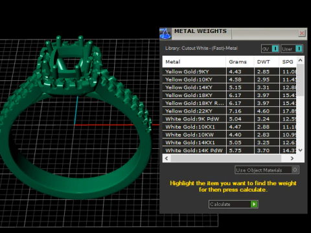Click the vertical scrollbar thumb
Image resolution: width=311 pixels, height=233 pixels.
coord(301,80)
